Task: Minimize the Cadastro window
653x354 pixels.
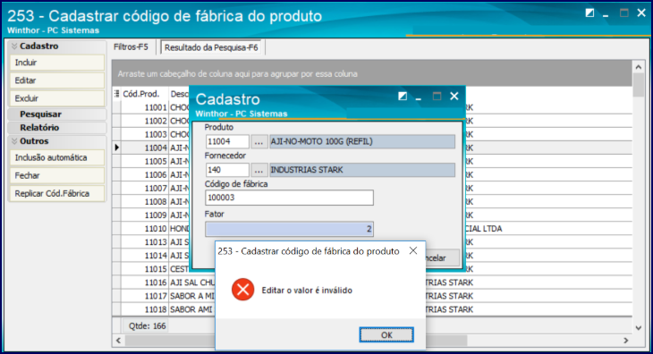Action: (x=419, y=97)
